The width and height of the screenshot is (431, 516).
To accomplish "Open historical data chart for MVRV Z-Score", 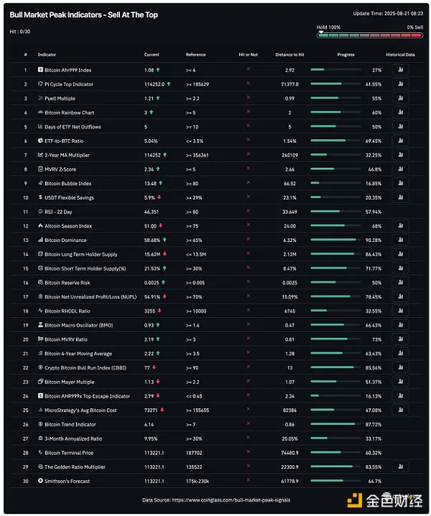I will coord(400,169).
